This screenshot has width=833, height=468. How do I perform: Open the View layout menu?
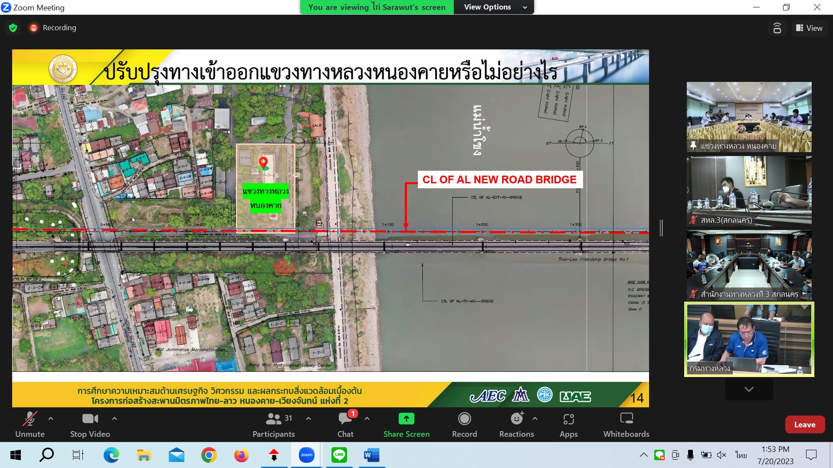(809, 28)
